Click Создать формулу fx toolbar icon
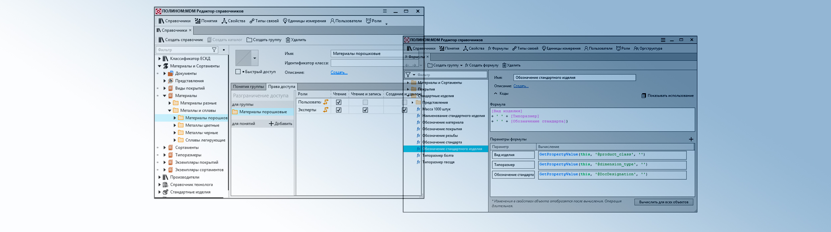Screen dimensions: 831x232 tap(467, 65)
